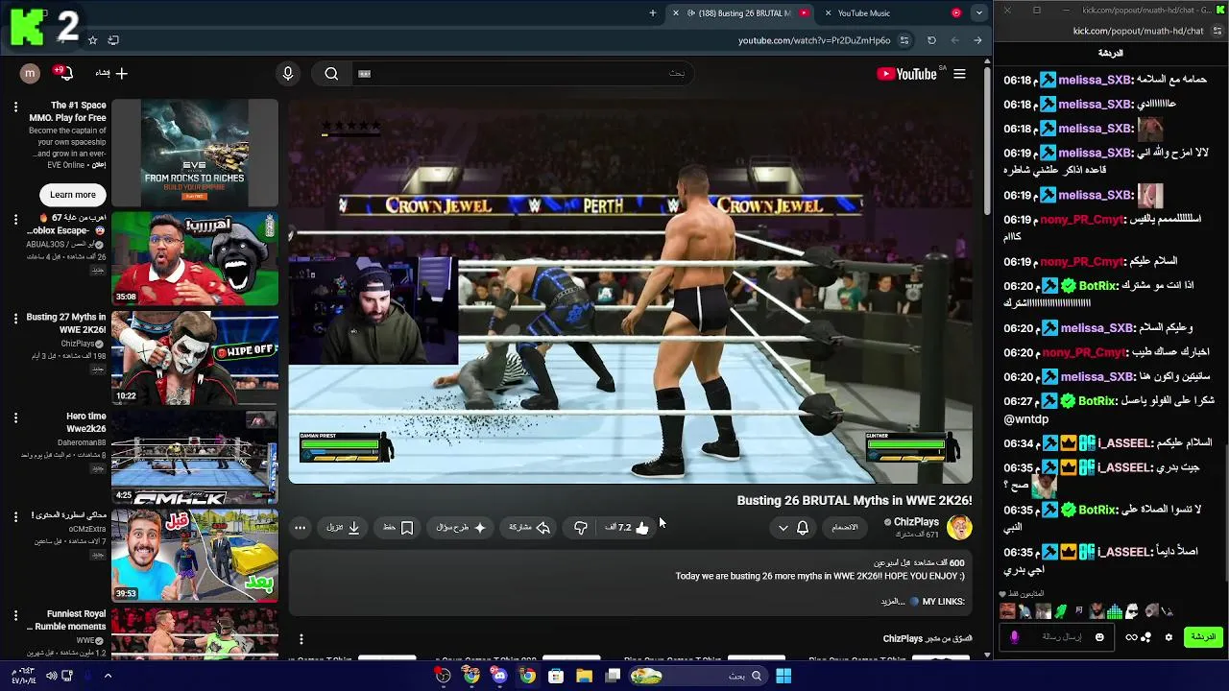Open the three-dot more actions button
This screenshot has height=691, width=1229.
301,527
